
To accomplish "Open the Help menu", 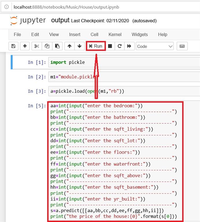I will point(162,35).
